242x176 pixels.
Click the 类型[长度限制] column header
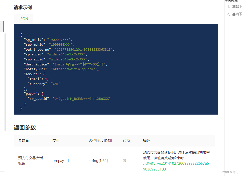pyautogui.click(x=100, y=140)
